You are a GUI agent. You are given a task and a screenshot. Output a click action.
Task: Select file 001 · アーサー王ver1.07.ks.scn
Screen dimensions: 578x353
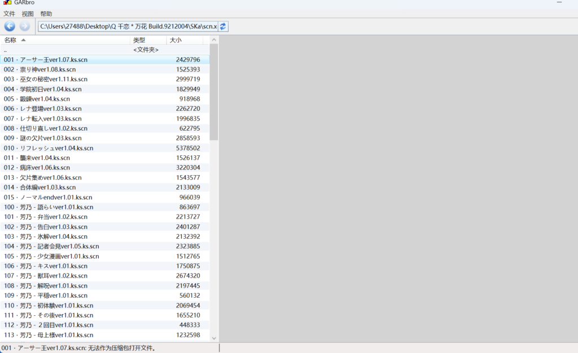click(46, 60)
